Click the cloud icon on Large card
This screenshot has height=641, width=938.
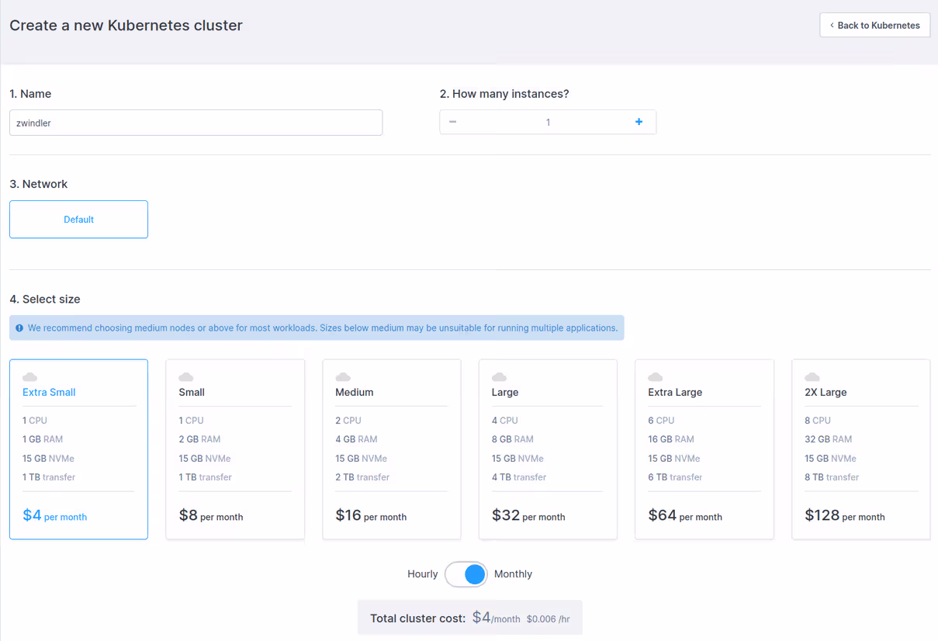[500, 377]
